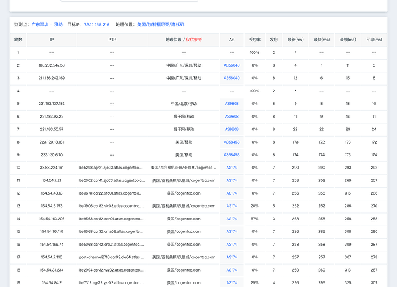The height and width of the screenshot is (287, 397).
Task: Select IP cell 154.54.84.2
Action: 52,283
